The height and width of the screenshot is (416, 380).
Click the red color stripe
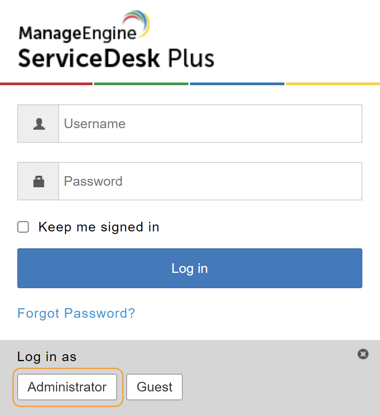click(46, 83)
